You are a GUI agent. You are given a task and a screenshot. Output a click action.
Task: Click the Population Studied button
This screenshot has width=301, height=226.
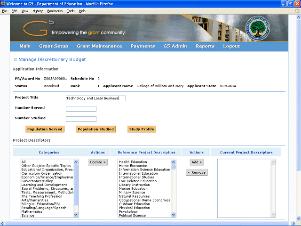pos(96,129)
